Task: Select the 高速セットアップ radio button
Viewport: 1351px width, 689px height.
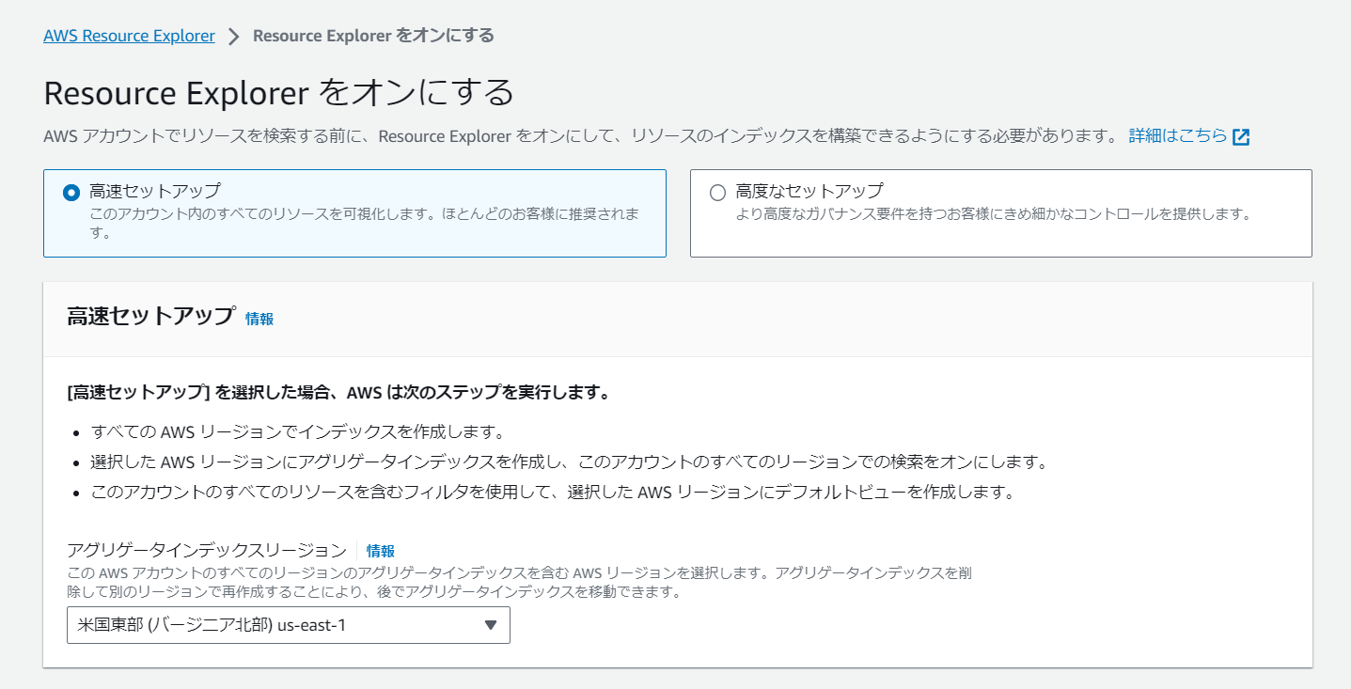Action: (x=71, y=193)
